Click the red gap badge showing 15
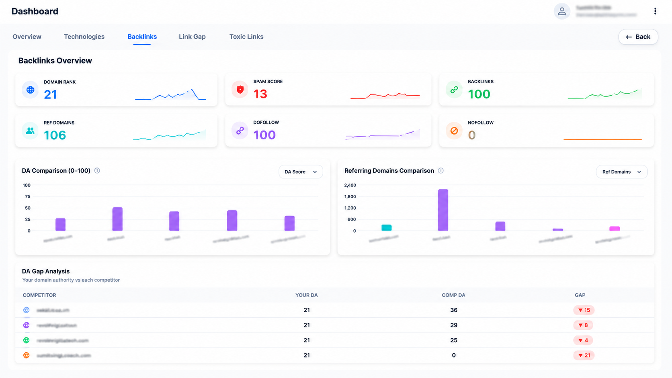The width and height of the screenshot is (672, 378). coord(584,310)
